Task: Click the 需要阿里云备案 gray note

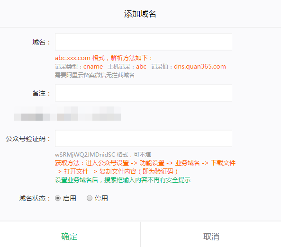Action: [x=95, y=75]
